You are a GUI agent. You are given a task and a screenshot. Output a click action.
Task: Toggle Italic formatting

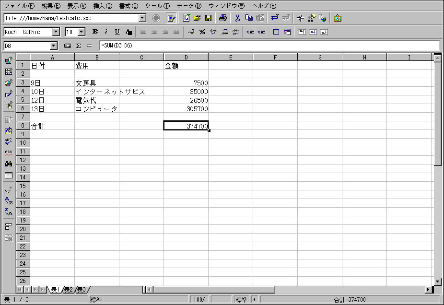tap(105, 32)
